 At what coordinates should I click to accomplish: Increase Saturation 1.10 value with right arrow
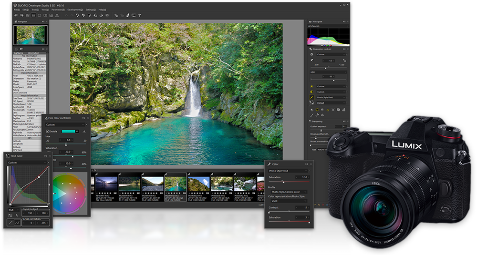coord(309,177)
